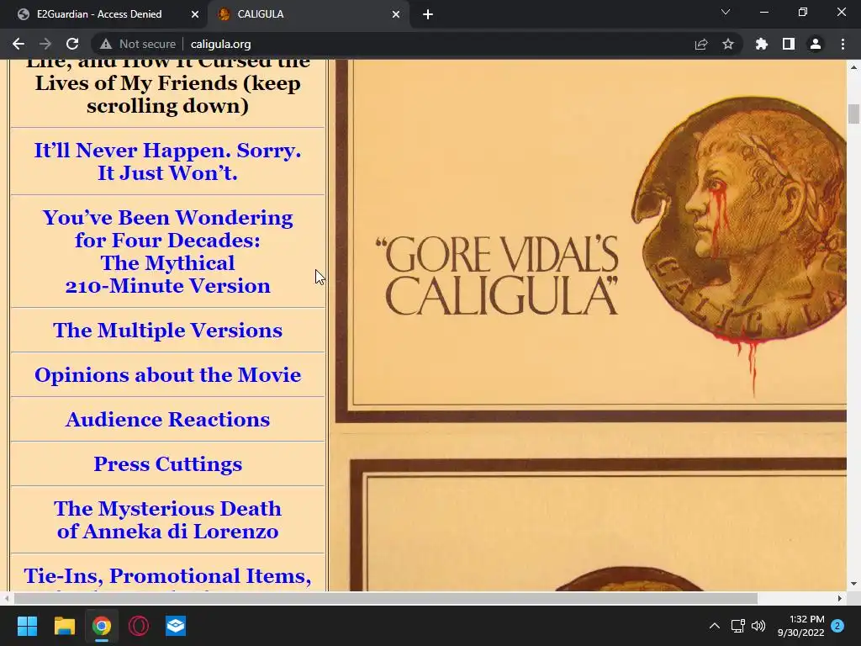This screenshot has height=646, width=861.
Task: Open the blue box app in taskbar
Action: click(176, 626)
